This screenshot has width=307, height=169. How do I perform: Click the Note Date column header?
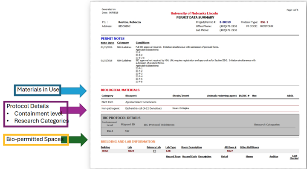point(107,43)
